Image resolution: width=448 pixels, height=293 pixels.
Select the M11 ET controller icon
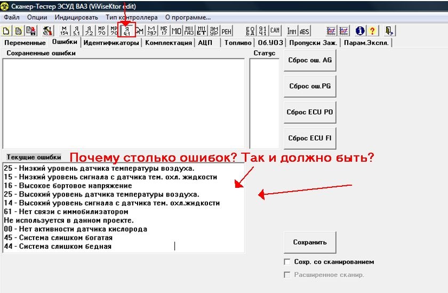[x=202, y=30]
